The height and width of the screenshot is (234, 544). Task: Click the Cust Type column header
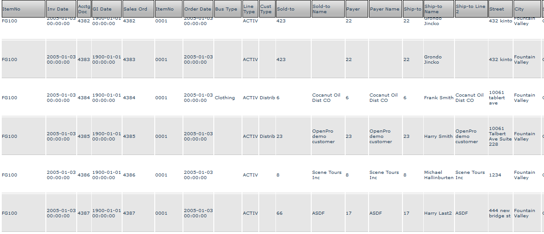pos(267,9)
